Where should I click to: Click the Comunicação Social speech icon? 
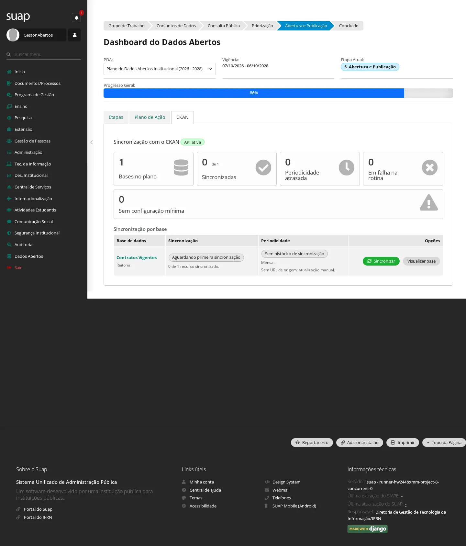[9, 222]
